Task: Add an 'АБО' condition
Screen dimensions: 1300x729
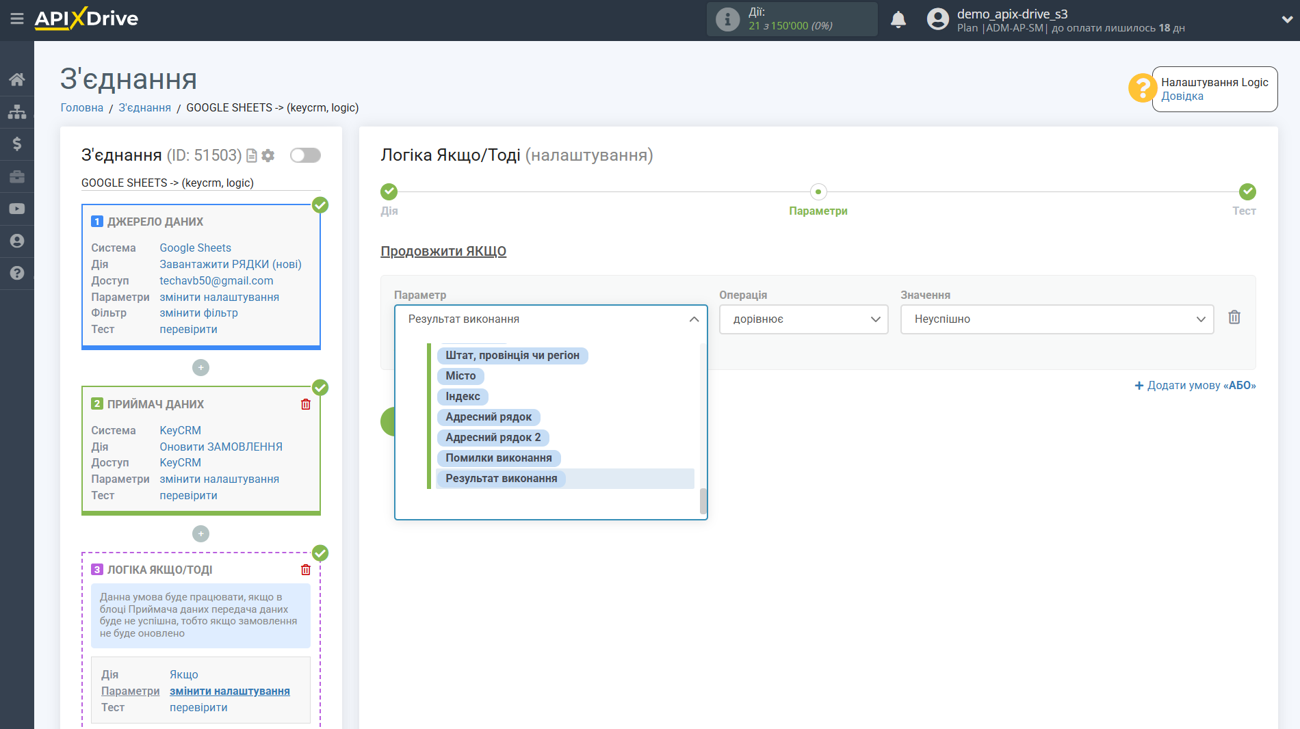Action: pyautogui.click(x=1195, y=386)
